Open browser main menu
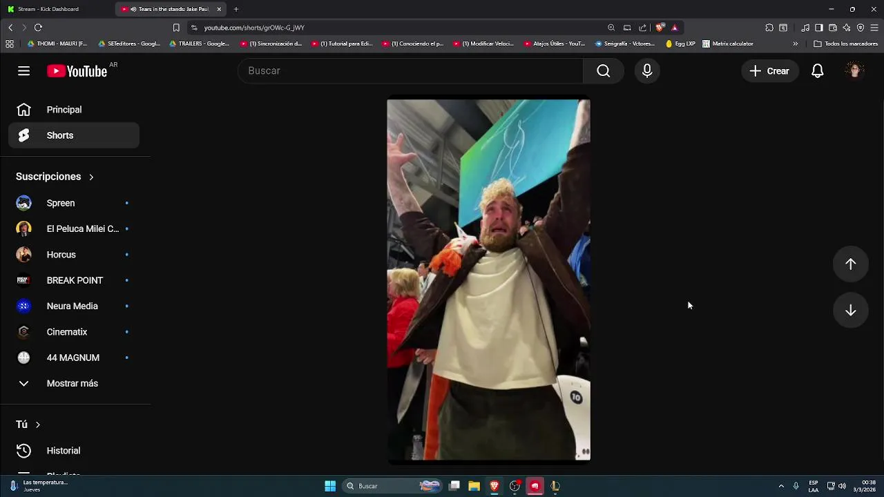This screenshot has height=497, width=884. coord(874,28)
